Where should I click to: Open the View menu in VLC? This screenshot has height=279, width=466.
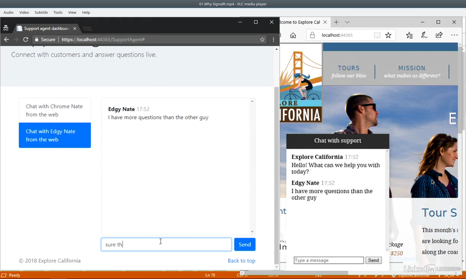click(72, 13)
